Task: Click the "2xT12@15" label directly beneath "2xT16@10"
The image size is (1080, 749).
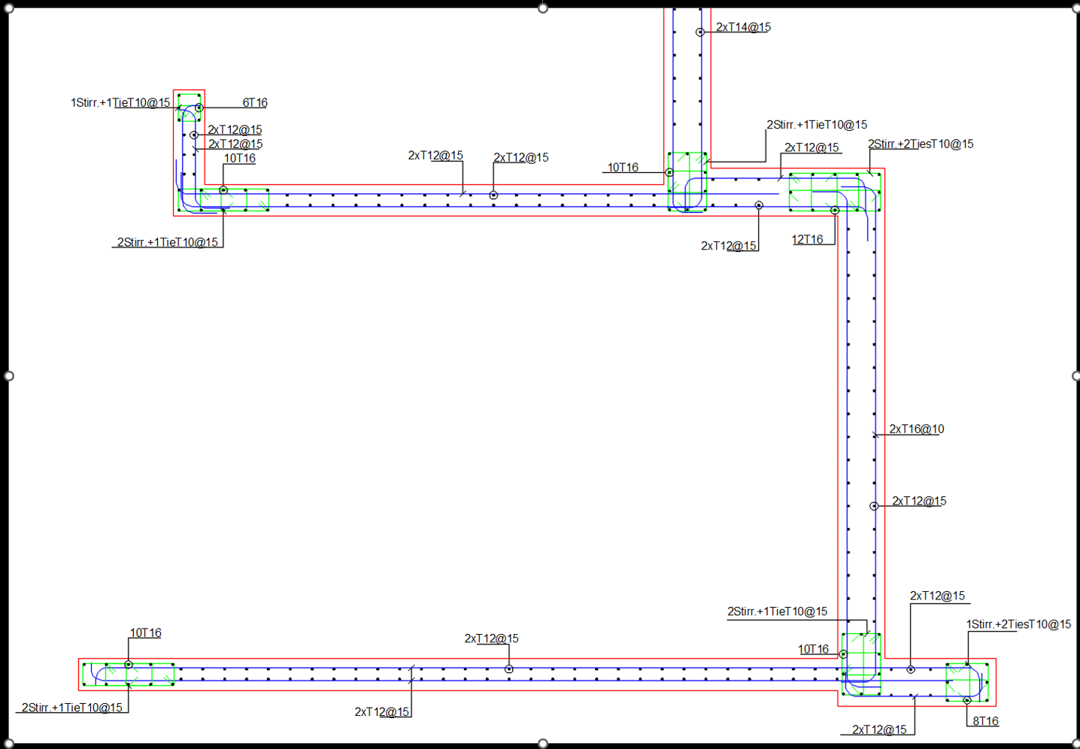Action: pyautogui.click(x=919, y=501)
